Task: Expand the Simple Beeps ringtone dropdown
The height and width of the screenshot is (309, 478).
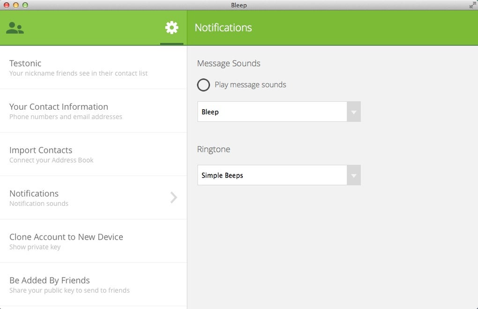Action: click(272, 175)
